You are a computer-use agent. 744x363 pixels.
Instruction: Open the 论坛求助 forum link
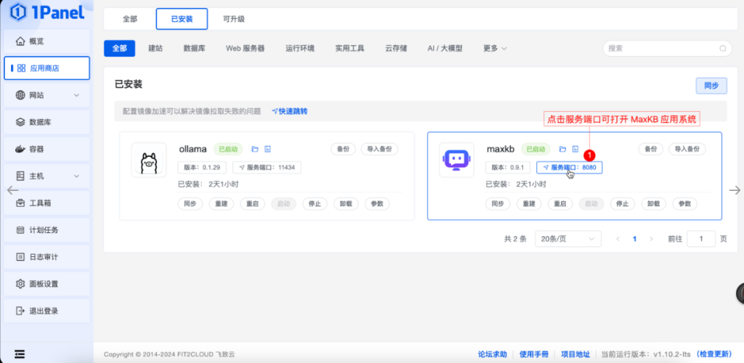pos(493,354)
